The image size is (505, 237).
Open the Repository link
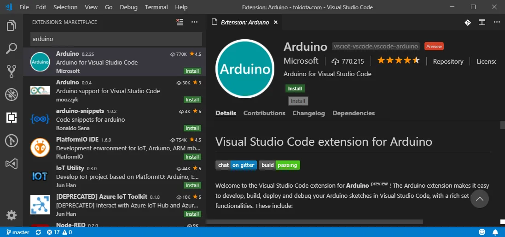(448, 61)
